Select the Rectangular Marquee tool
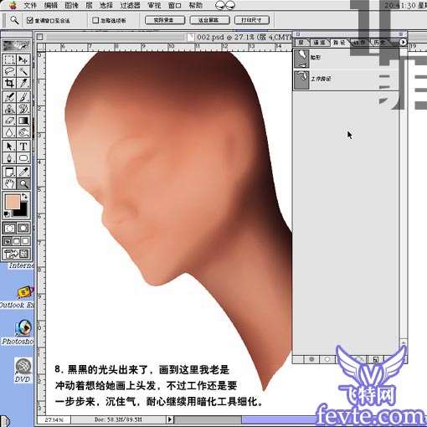 click(x=9, y=59)
